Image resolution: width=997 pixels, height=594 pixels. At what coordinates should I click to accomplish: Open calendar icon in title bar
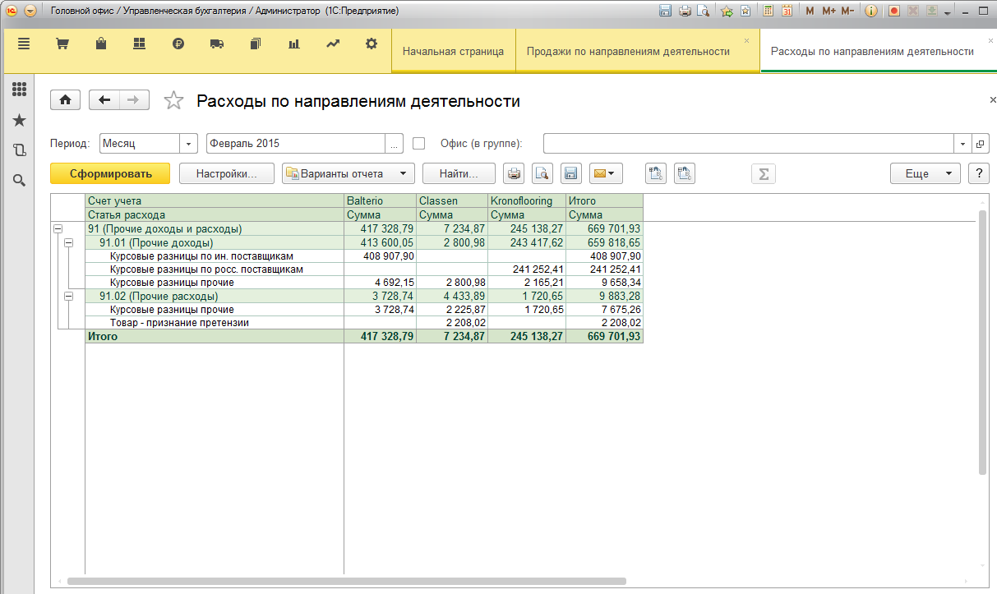pyautogui.click(x=787, y=12)
